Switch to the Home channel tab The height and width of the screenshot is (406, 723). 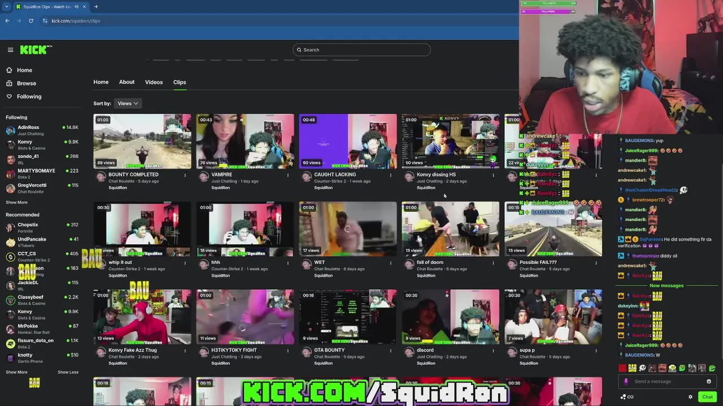pos(101,82)
